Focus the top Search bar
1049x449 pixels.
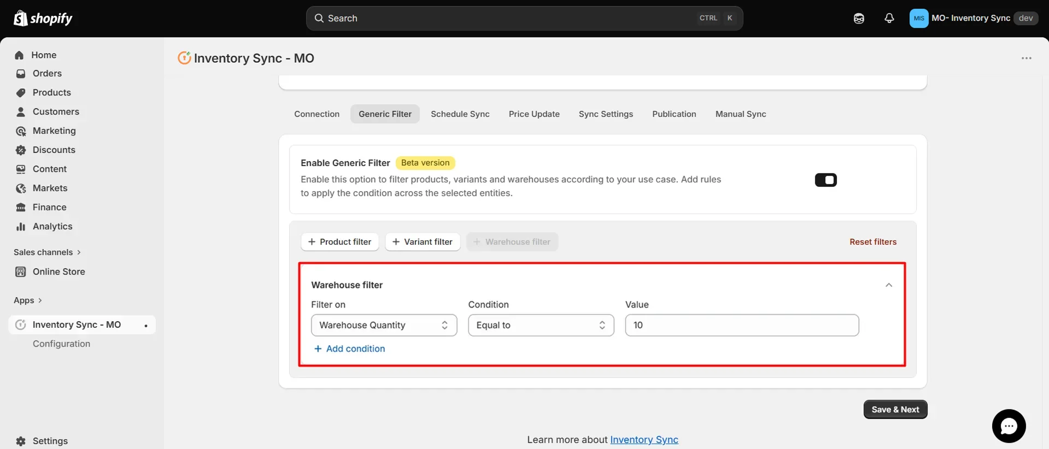(x=524, y=19)
